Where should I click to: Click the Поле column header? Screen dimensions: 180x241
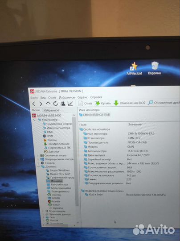coord(83,125)
